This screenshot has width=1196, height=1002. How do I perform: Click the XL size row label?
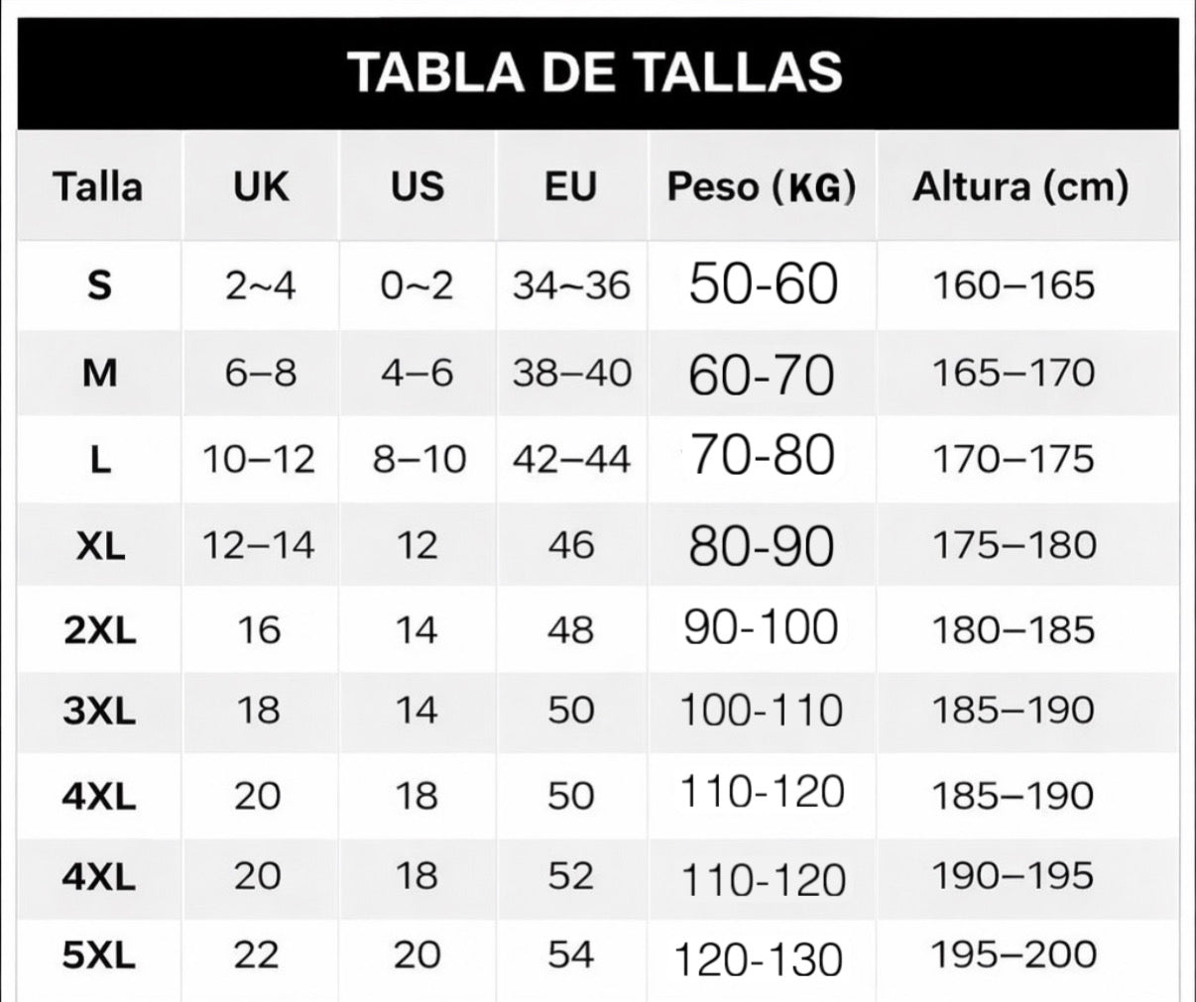click(x=100, y=545)
